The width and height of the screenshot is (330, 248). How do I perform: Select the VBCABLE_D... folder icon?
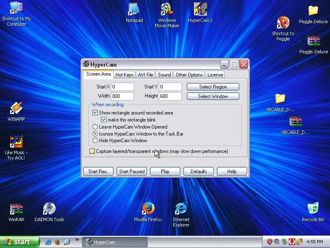tap(280, 103)
